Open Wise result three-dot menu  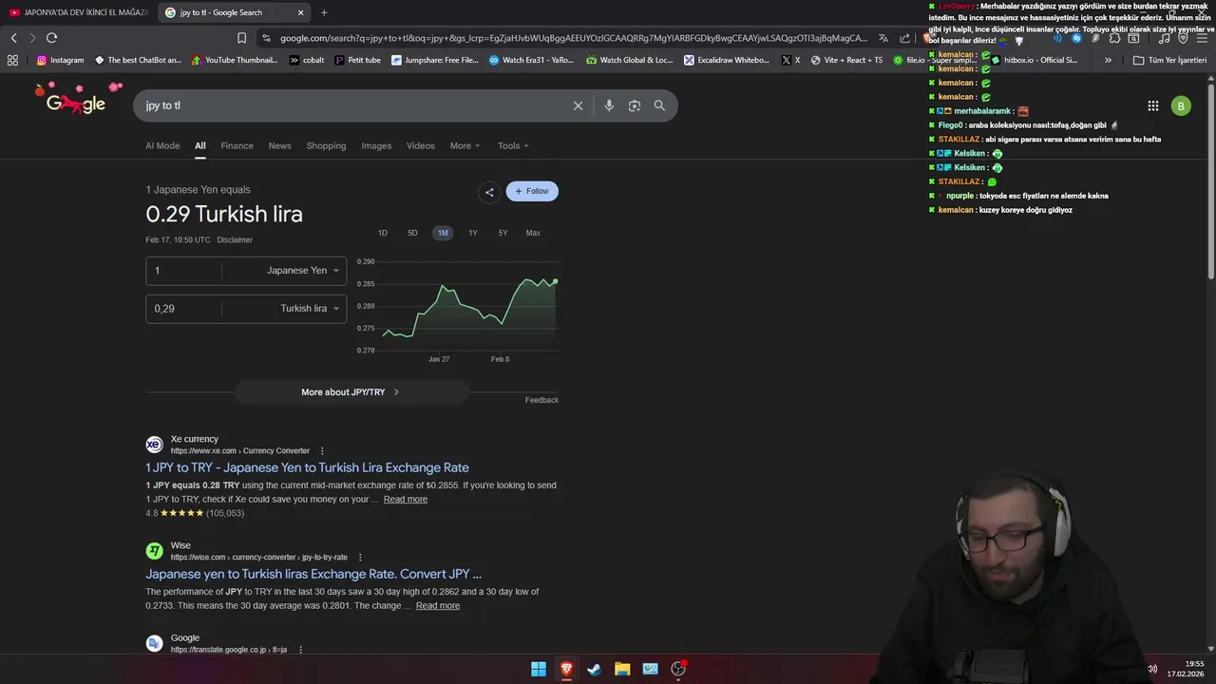(x=360, y=558)
